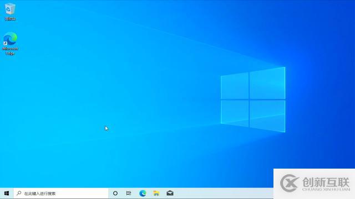
Task: Open the Mail app in the taskbar
Action: tap(170, 193)
